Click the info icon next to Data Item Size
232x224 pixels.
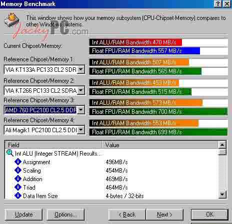(x=18, y=196)
